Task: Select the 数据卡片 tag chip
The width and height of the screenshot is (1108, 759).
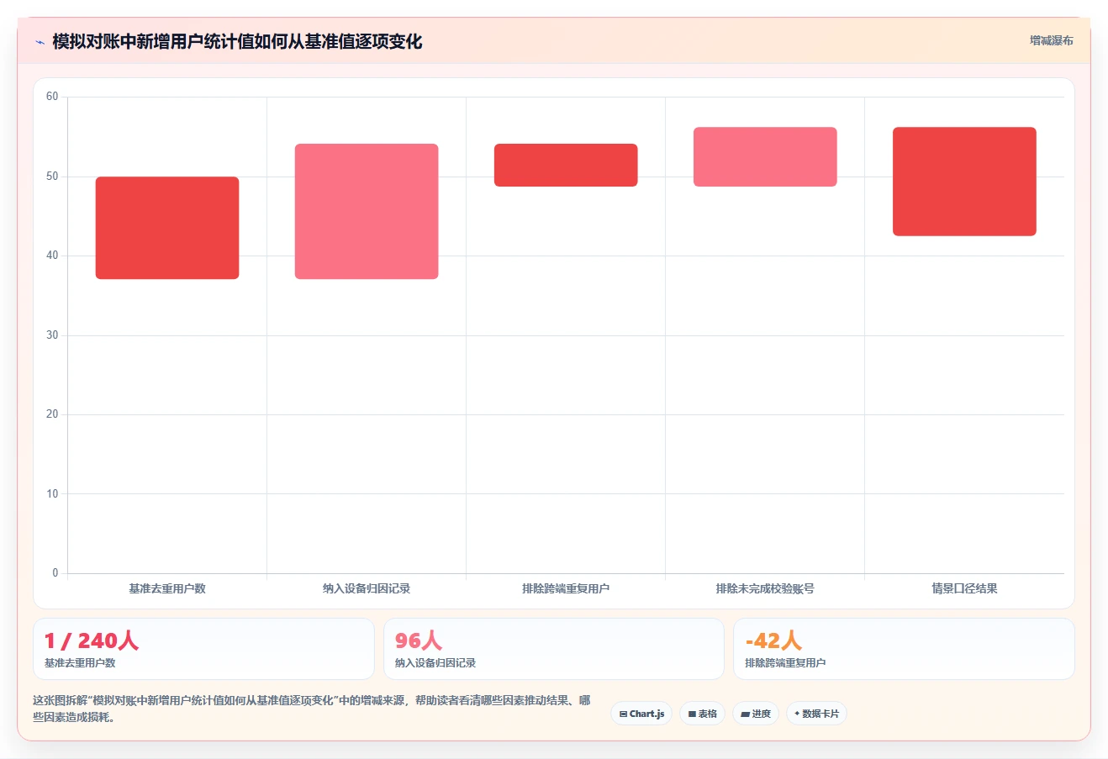Action: 816,714
